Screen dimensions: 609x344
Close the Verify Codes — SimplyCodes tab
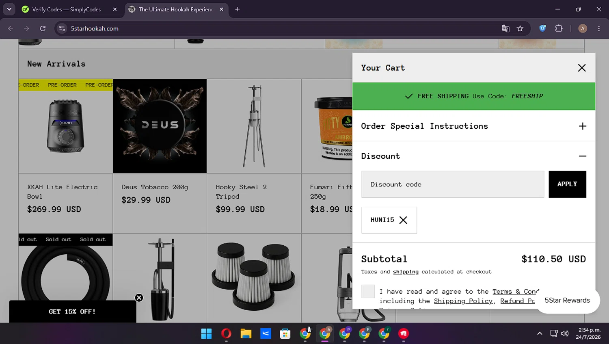click(x=115, y=9)
